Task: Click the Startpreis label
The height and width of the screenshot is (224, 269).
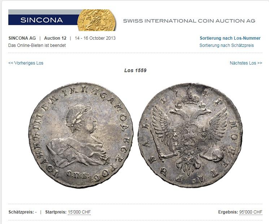Action: click(56, 212)
